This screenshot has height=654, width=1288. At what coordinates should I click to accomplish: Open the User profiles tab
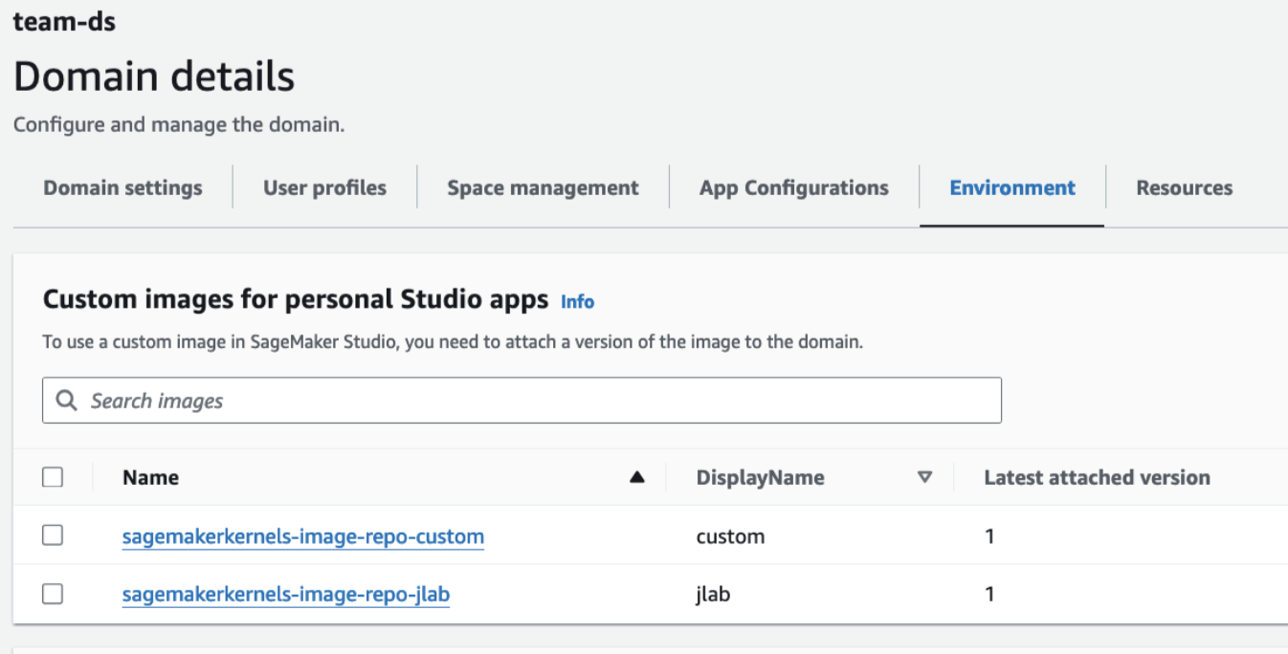coord(324,187)
